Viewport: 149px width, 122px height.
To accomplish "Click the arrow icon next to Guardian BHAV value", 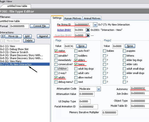I will click(88, 35).
